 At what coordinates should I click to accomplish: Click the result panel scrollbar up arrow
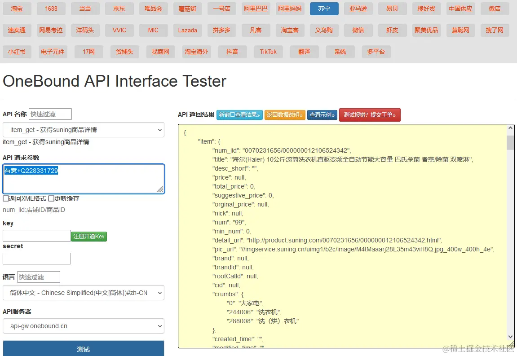(510, 128)
